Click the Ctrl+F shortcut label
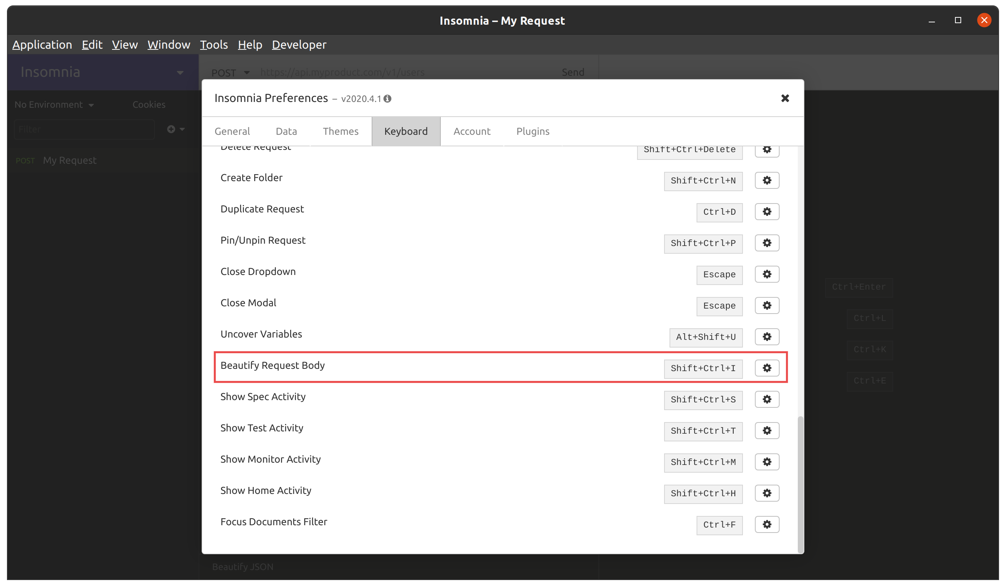This screenshot has width=1006, height=587. (x=719, y=525)
